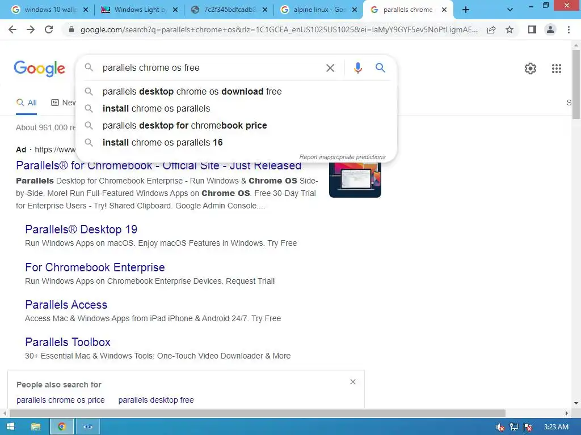The image size is (581, 435).
Task: Click the 3:23 AM taskbar clock
Action: coord(556,427)
